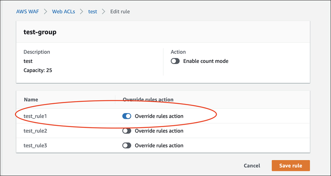The height and width of the screenshot is (176, 331).
Task: Navigate to the 'test' breadcrumb link
Action: pos(93,12)
